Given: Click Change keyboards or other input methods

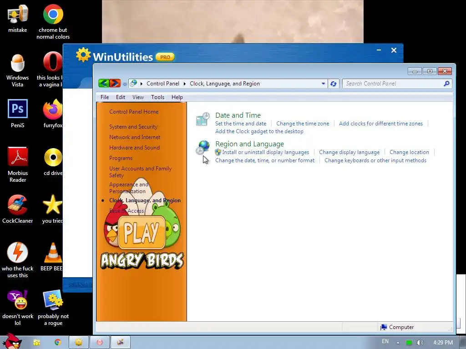Looking at the screenshot, I should [375, 160].
